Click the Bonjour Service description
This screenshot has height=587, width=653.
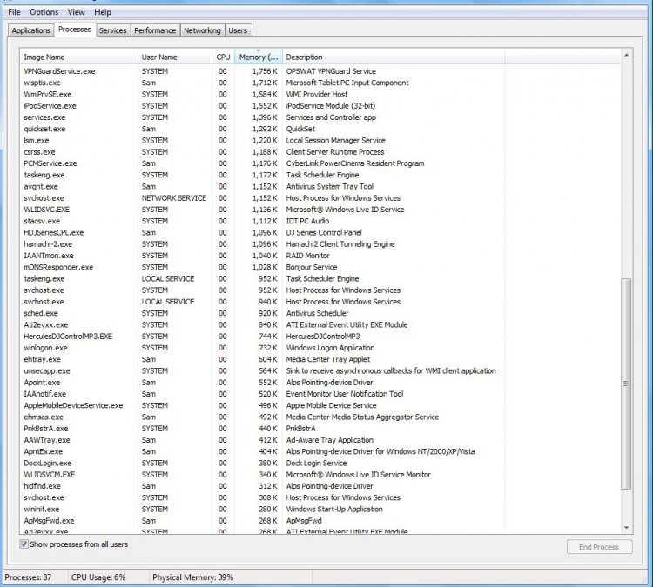point(312,267)
